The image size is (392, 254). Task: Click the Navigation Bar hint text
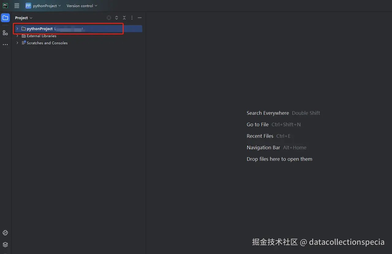click(263, 147)
